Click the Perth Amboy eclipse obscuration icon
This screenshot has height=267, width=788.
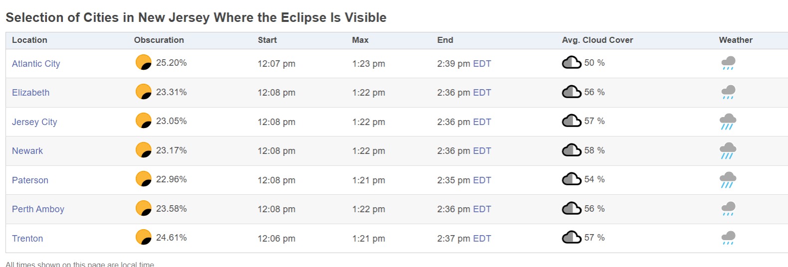click(x=144, y=208)
